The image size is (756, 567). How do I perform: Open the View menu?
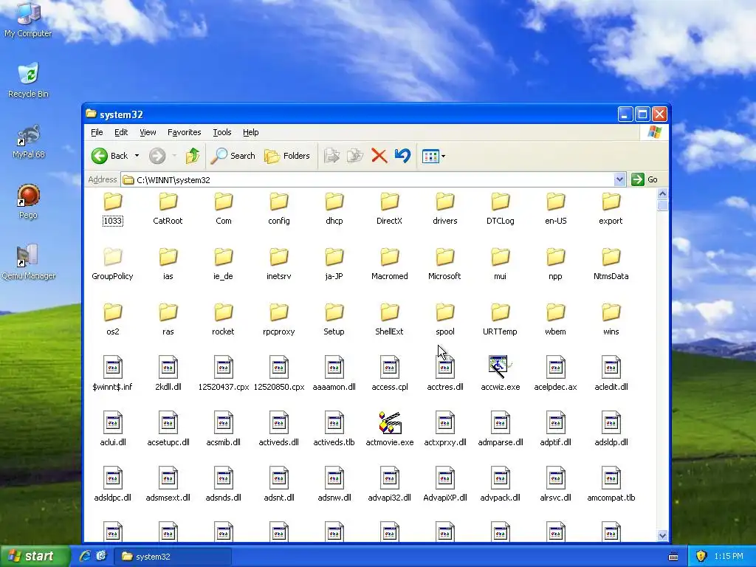pos(148,132)
